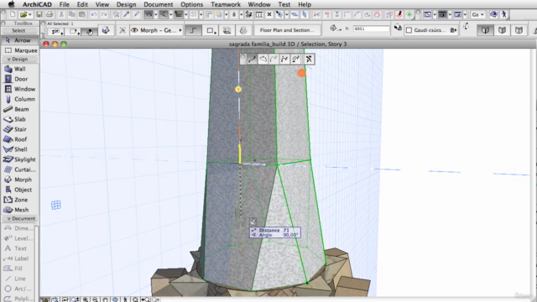Click the Select header in ToolBox
This screenshot has width=537, height=302.
point(18,30)
